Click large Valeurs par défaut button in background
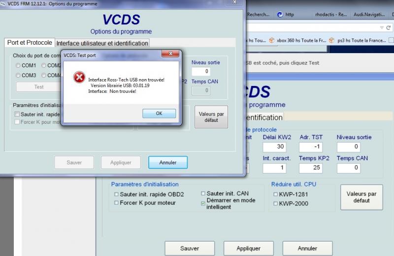The image size is (394, 256). (361, 198)
